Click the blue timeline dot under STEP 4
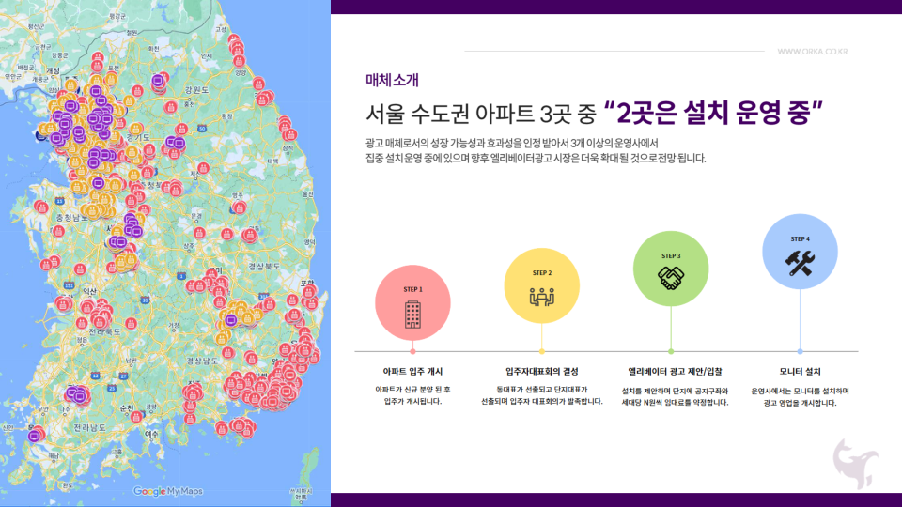Screen dimensions: 902x507 (800, 351)
